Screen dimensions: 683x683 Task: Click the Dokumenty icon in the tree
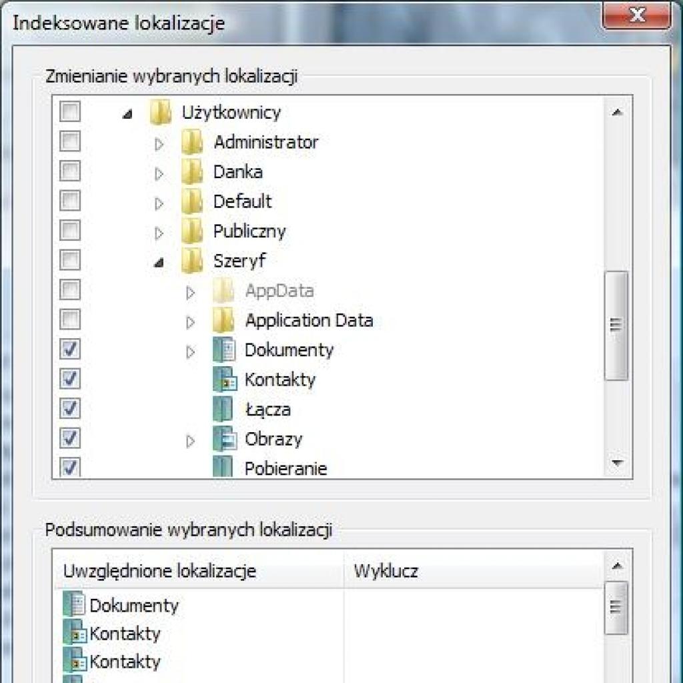click(x=224, y=350)
